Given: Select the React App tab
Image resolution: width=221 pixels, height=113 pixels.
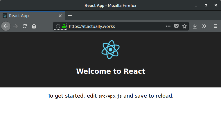Looking at the screenshot, I should pos(33,16).
